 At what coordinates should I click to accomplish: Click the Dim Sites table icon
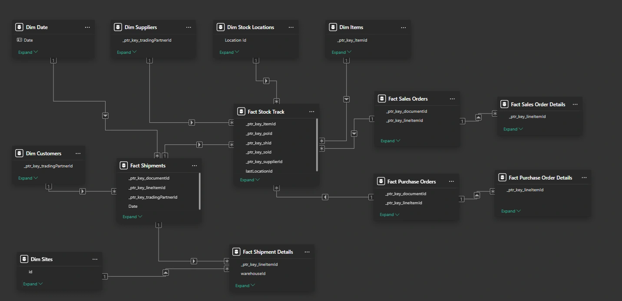(24, 259)
